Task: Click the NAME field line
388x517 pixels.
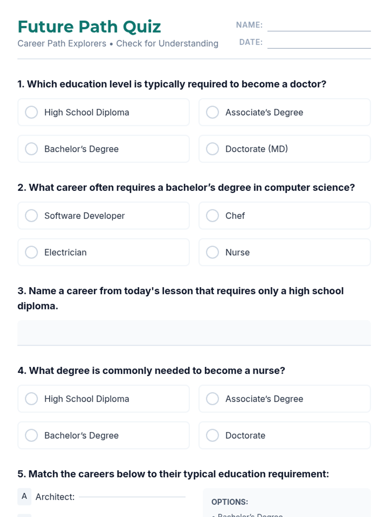Action: click(x=319, y=26)
